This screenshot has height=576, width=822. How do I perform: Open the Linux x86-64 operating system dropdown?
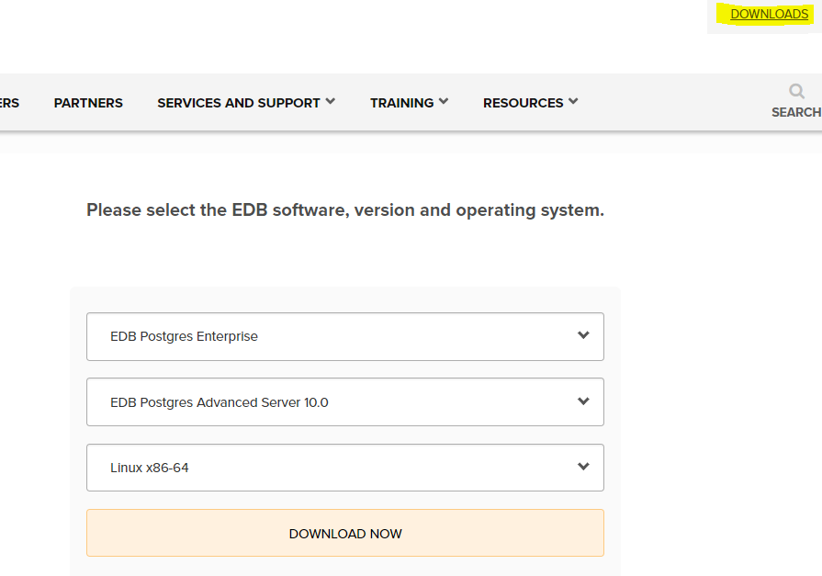click(x=345, y=468)
